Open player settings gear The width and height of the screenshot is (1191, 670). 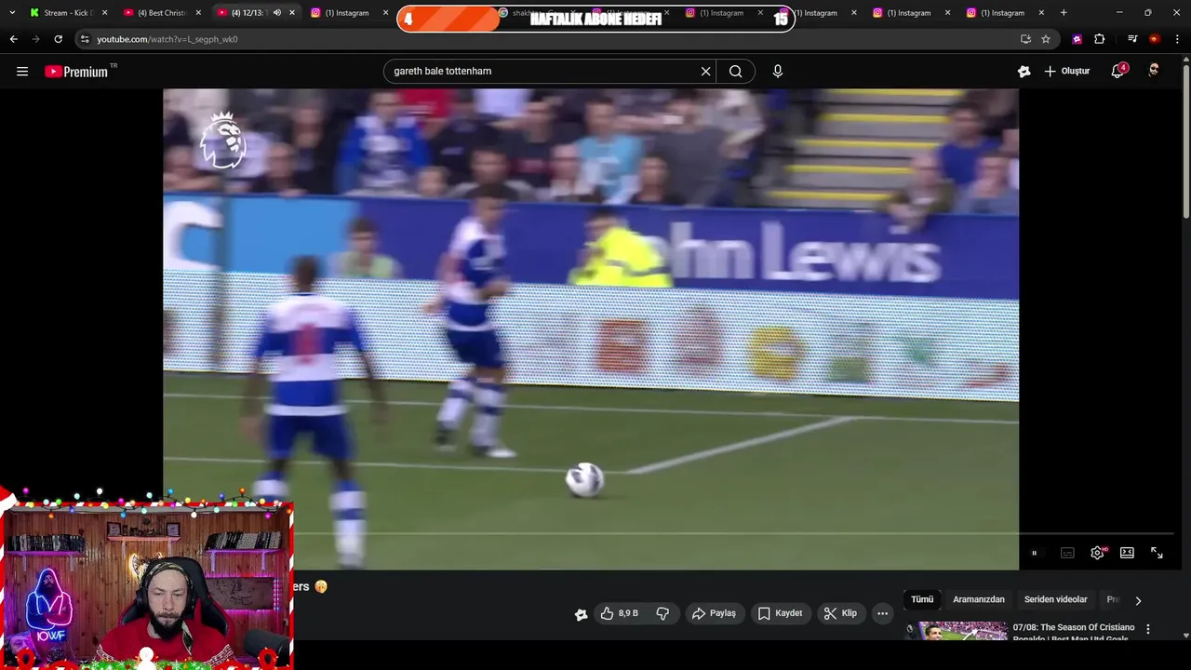pyautogui.click(x=1098, y=553)
